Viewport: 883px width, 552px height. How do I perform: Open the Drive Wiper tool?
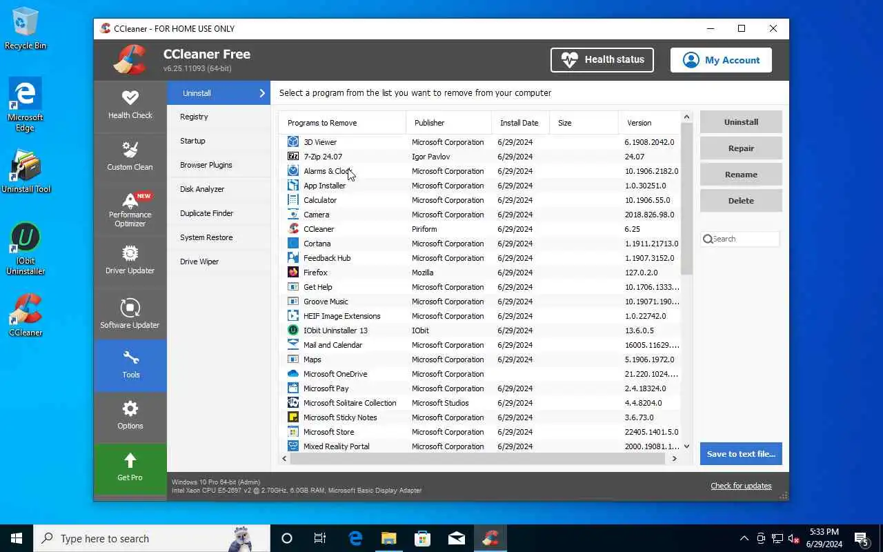click(x=219, y=262)
